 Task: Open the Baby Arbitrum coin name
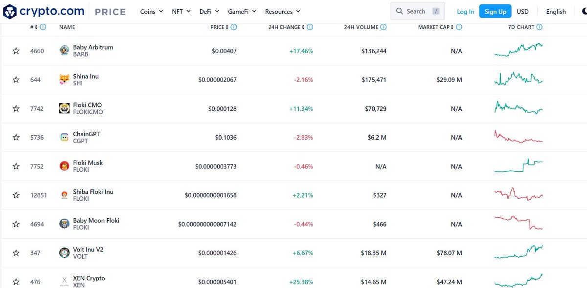tap(93, 47)
